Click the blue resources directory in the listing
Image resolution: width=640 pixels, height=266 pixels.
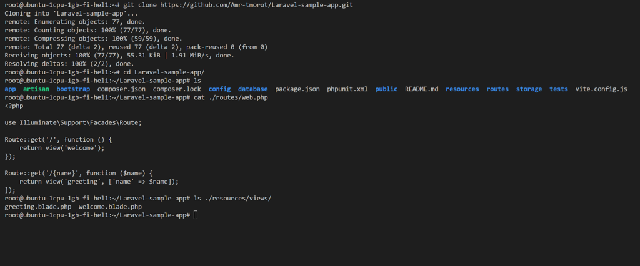click(x=462, y=89)
